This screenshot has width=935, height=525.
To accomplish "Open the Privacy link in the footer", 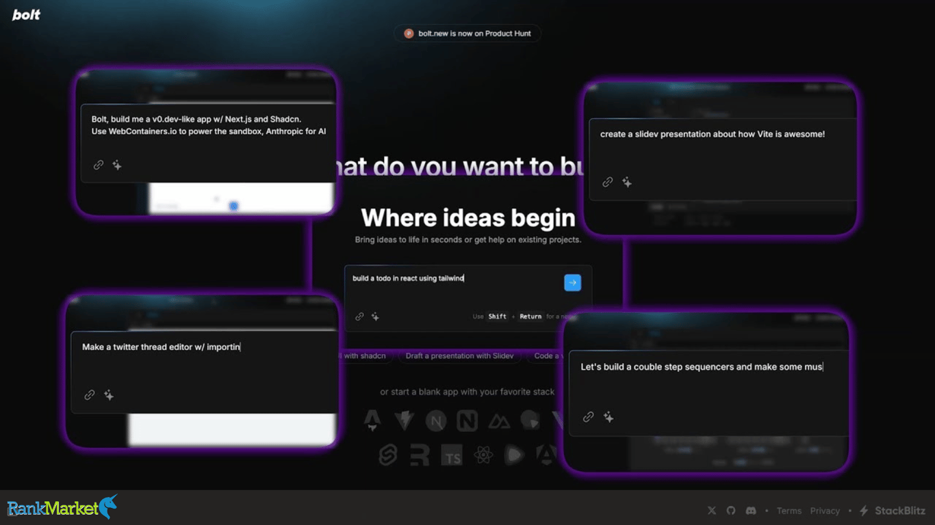I will tap(825, 511).
